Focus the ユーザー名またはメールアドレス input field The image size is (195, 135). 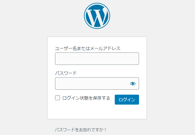point(97,59)
